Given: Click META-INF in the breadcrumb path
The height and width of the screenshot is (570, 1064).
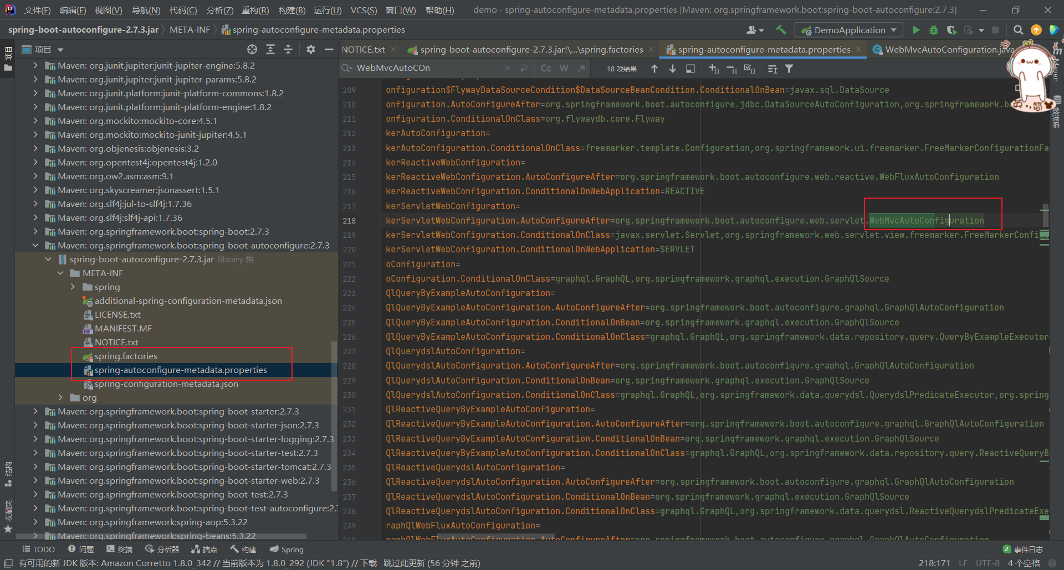Looking at the screenshot, I should (190, 29).
